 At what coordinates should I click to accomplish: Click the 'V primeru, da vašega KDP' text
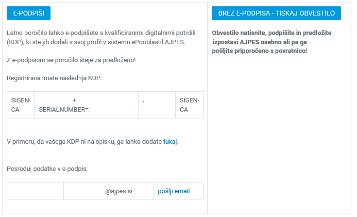point(85,142)
